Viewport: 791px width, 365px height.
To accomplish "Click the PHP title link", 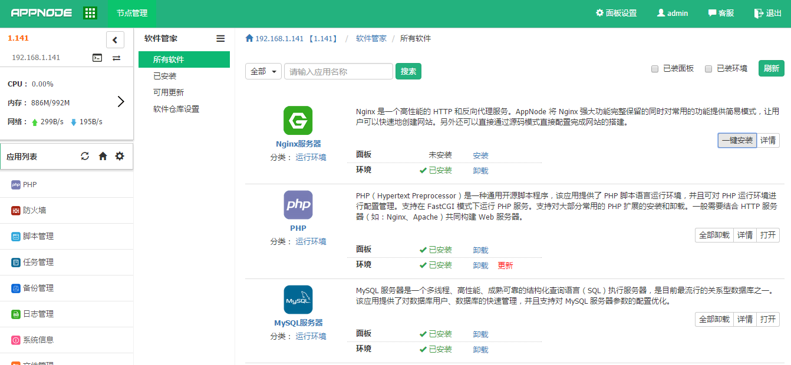I will coord(298,228).
